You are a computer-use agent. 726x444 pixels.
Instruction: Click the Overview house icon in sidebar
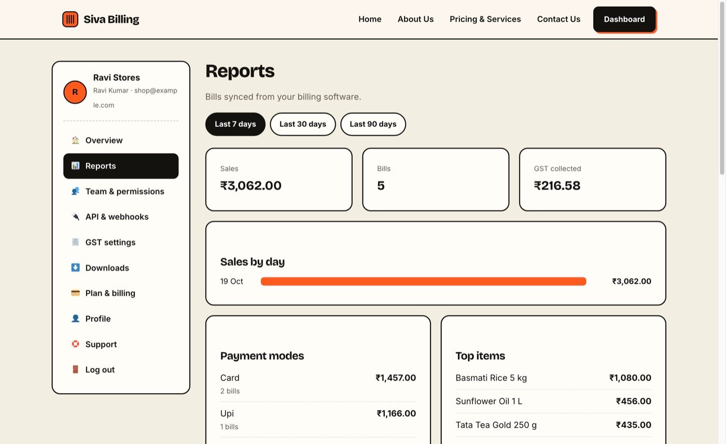click(75, 140)
